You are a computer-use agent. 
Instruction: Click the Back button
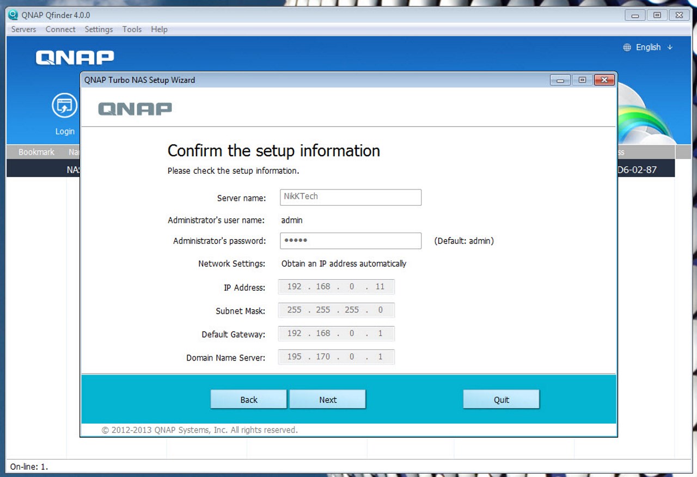(249, 399)
